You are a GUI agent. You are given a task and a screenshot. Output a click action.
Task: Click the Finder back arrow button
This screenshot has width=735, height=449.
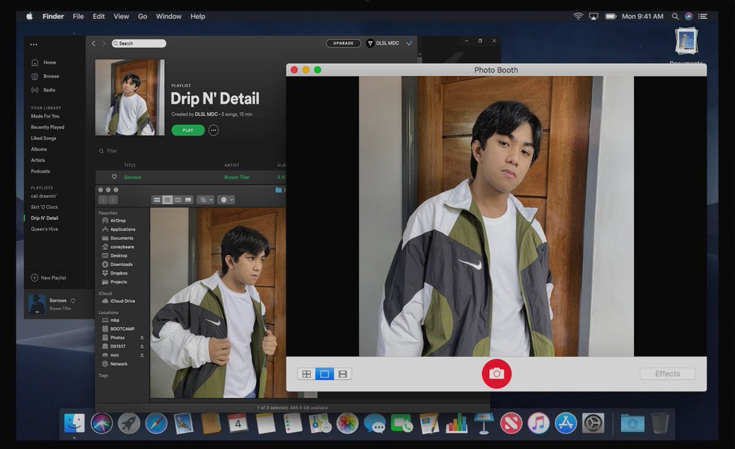click(x=103, y=200)
